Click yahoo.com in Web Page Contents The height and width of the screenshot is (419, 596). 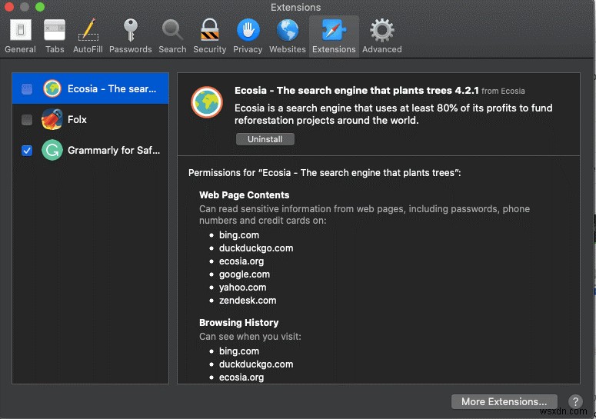242,288
